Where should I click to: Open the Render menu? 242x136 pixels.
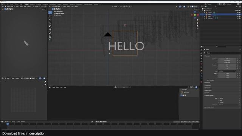point(11,4)
